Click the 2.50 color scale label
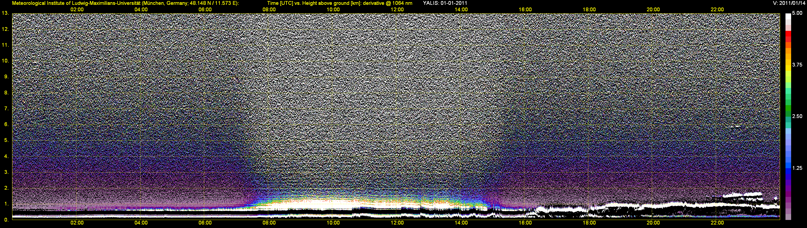The width and height of the screenshot is (807, 228). tap(797, 116)
